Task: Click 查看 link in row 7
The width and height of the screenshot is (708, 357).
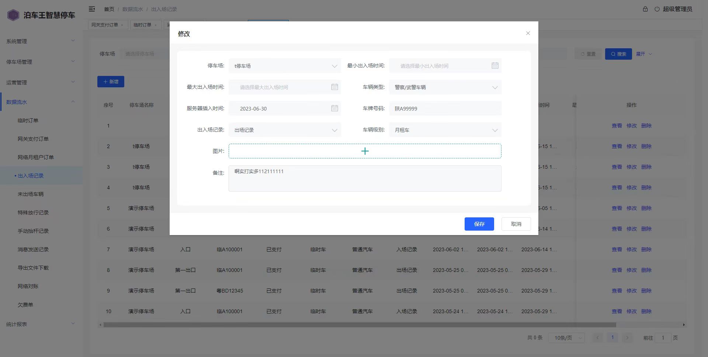Action: [617, 249]
